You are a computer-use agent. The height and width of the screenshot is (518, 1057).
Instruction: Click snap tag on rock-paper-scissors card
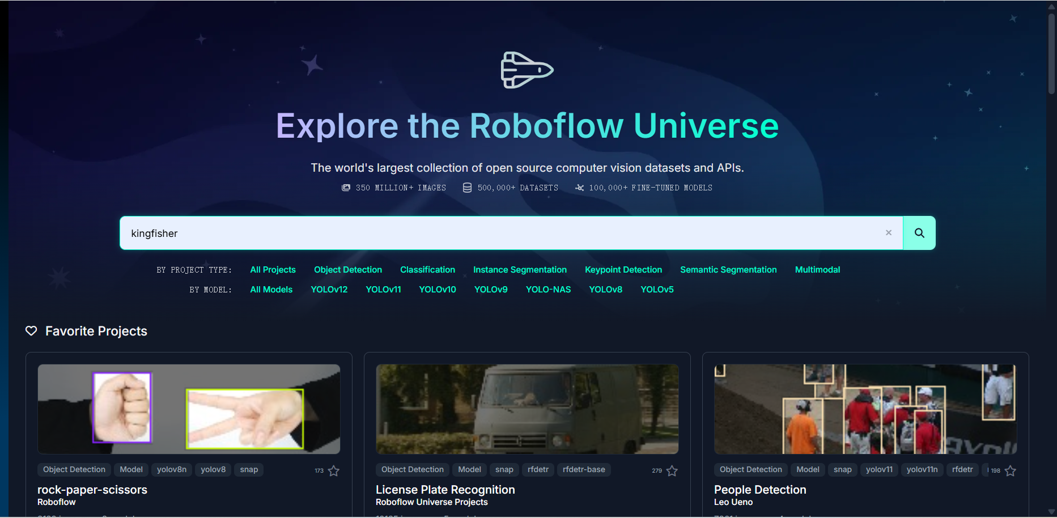[x=249, y=470]
